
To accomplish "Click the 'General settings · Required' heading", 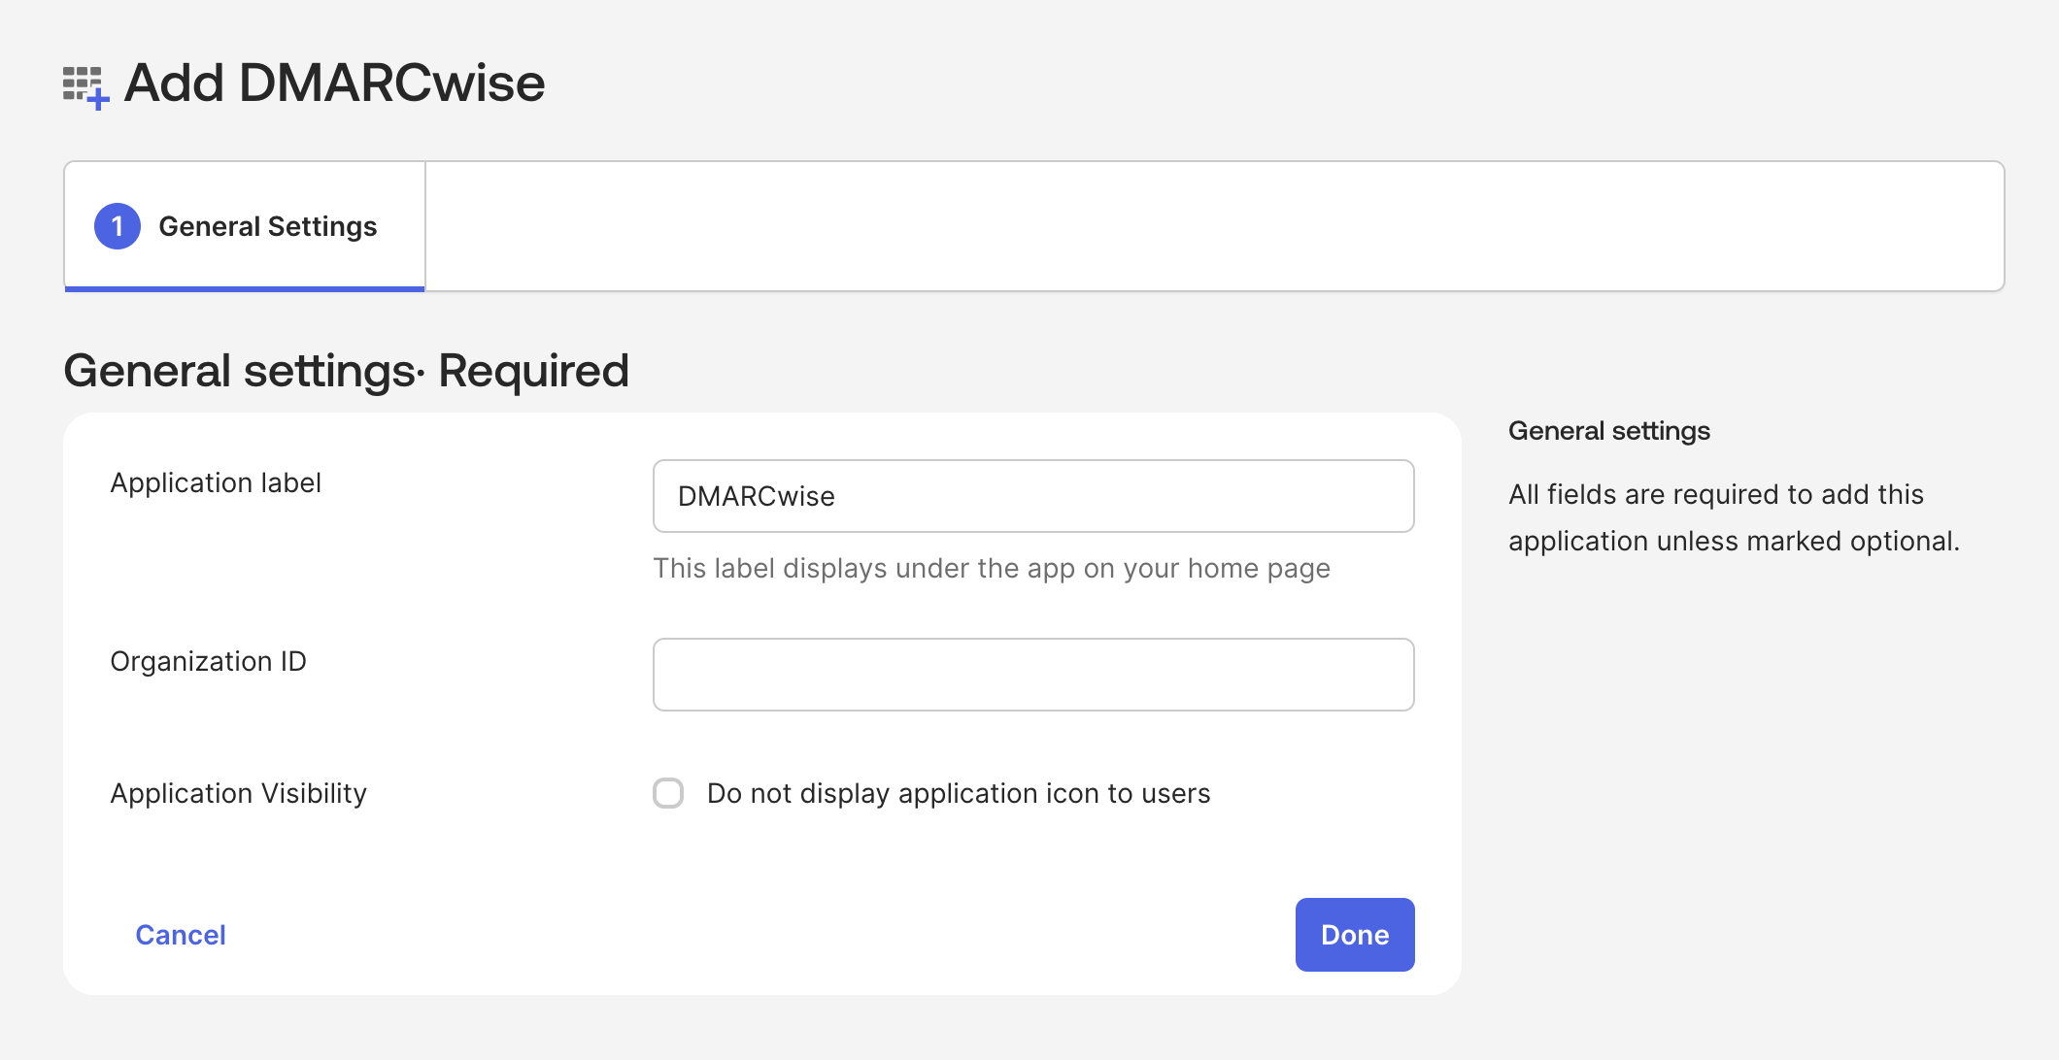I will pyautogui.click(x=347, y=370).
